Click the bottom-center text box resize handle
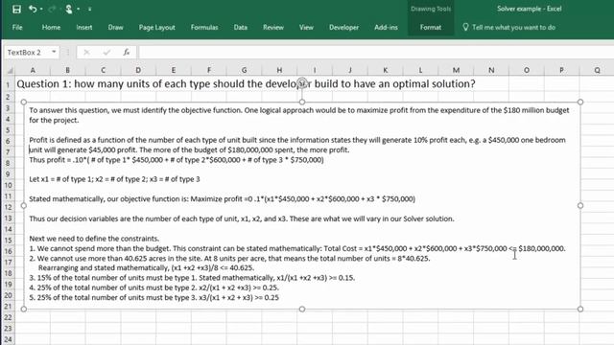The height and width of the screenshot is (345, 614). coord(302,309)
